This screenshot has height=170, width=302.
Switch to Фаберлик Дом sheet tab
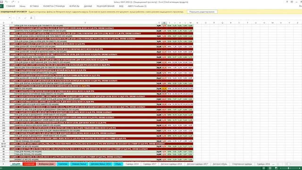point(46,164)
